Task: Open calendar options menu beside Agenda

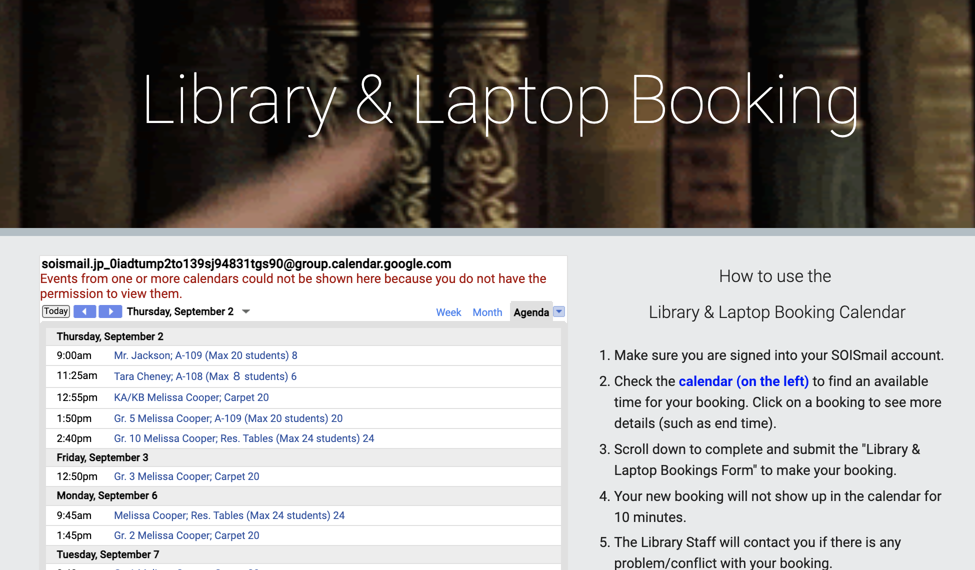Action: tap(559, 311)
